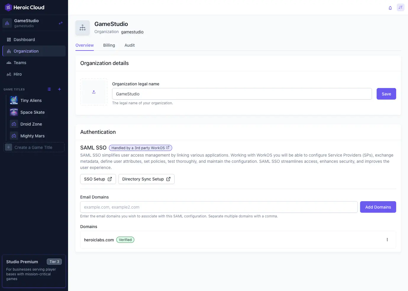Image resolution: width=408 pixels, height=291 pixels.
Task: Open the Audit tab
Action: click(130, 45)
